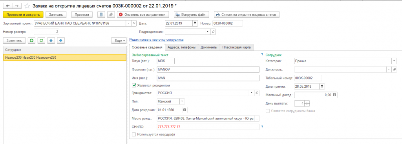
Task: Switch to Адреса, телефоны tab
Action: (x=181, y=47)
